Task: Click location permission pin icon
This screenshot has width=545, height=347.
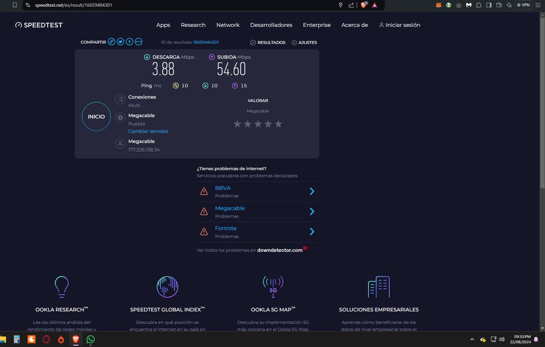Action: [x=341, y=5]
